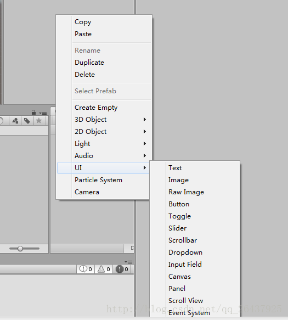Create a UI Dropdown element
The image size is (288, 320).
point(195,252)
